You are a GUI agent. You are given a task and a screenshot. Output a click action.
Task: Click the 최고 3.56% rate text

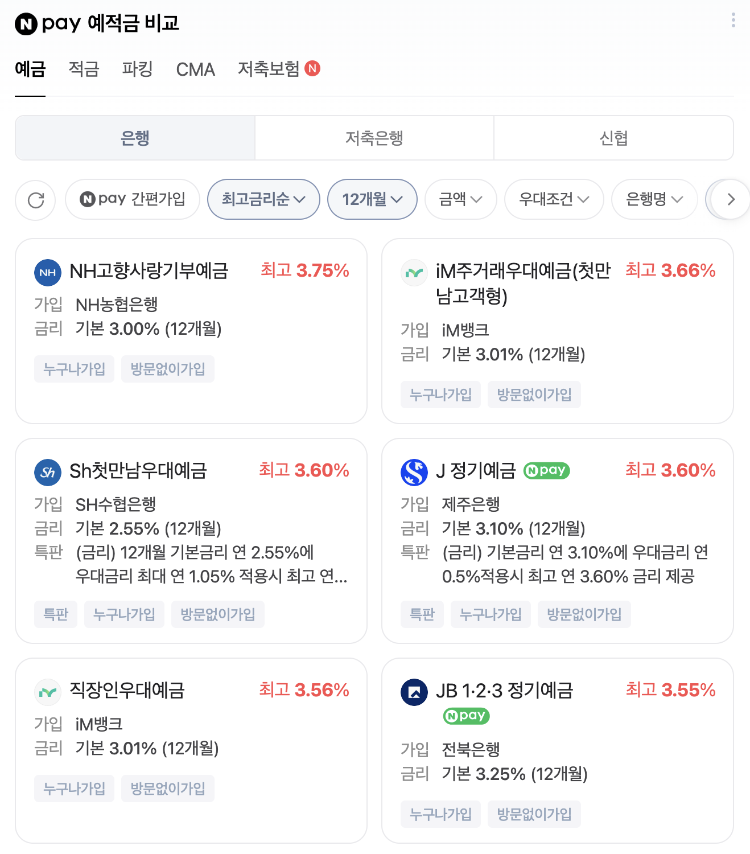click(304, 690)
